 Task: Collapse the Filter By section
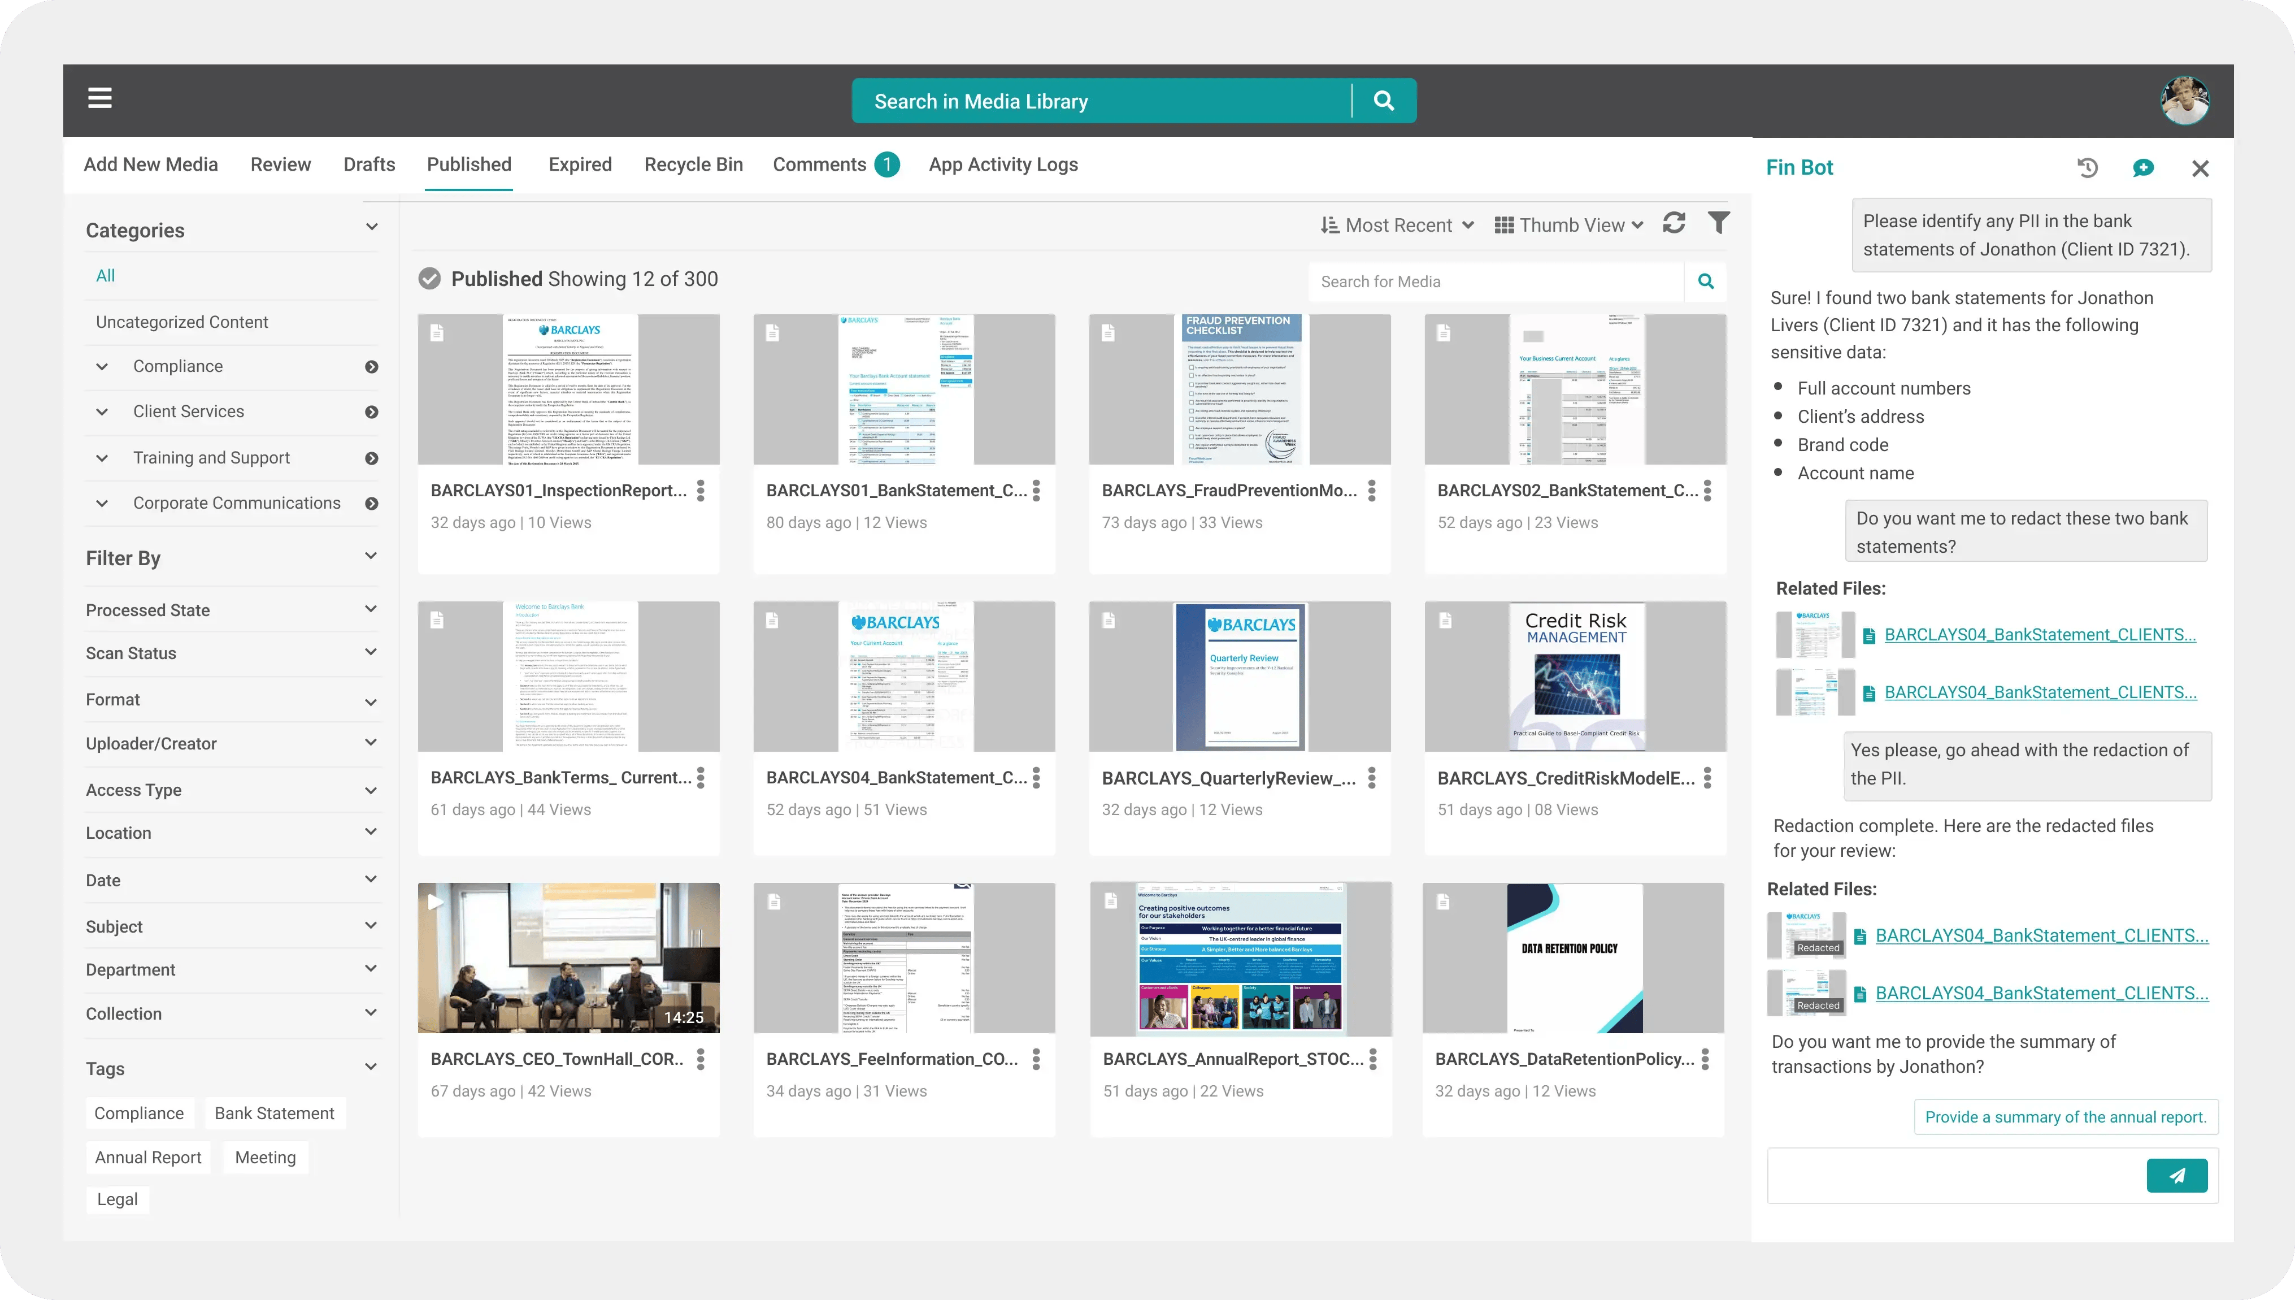(371, 556)
